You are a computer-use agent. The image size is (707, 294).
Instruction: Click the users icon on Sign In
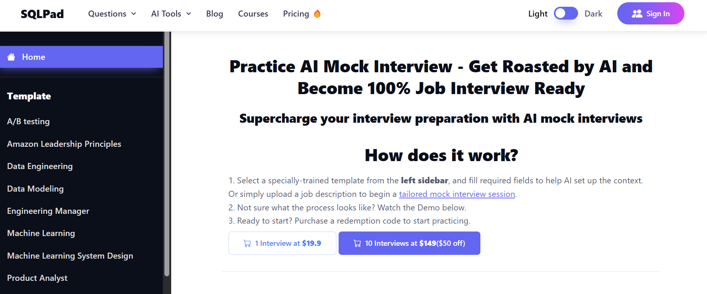click(637, 14)
